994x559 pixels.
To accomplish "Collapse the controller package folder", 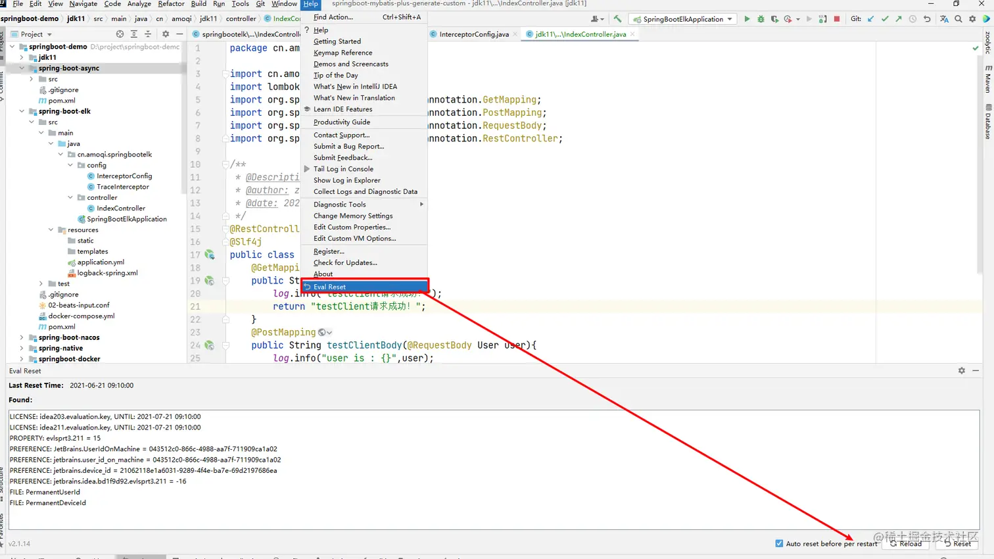I will [x=70, y=197].
